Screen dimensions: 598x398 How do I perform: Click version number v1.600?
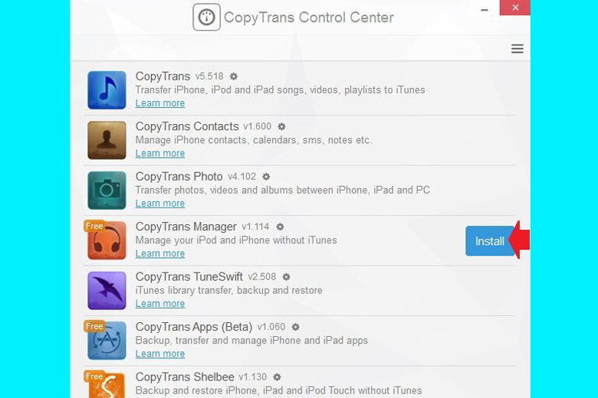258,126
